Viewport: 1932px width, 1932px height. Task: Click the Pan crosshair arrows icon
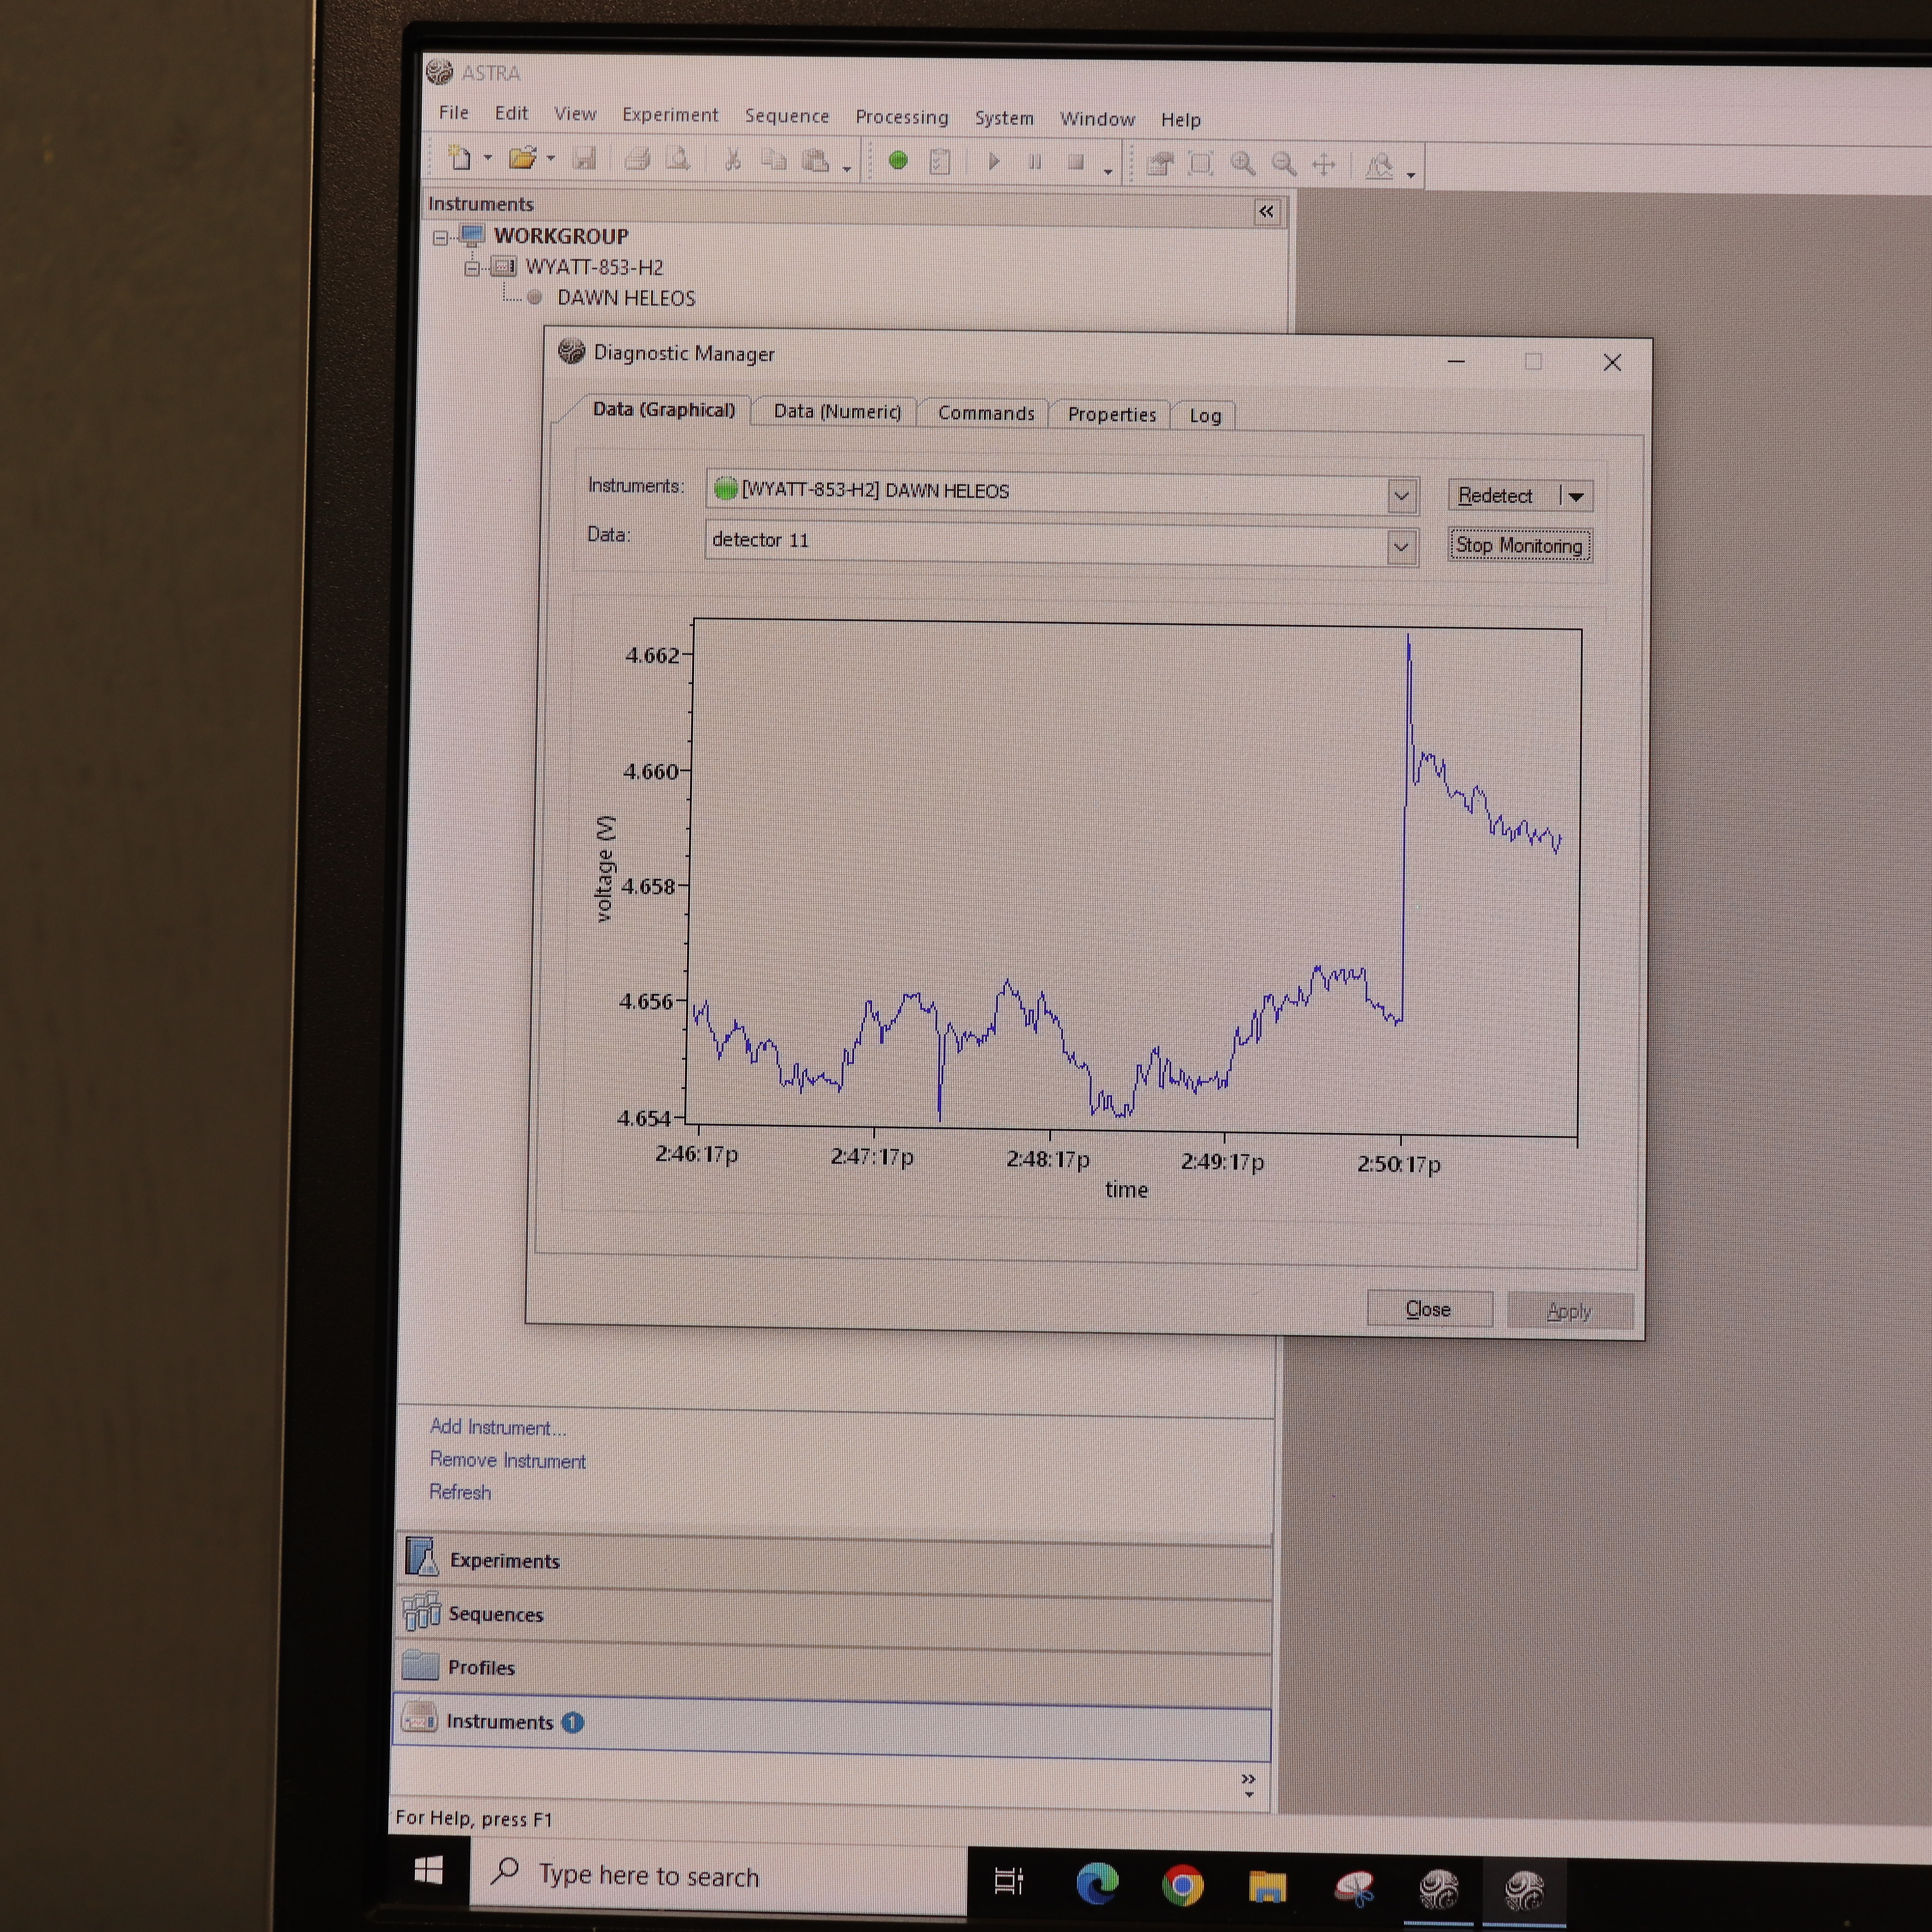pos(1324,165)
